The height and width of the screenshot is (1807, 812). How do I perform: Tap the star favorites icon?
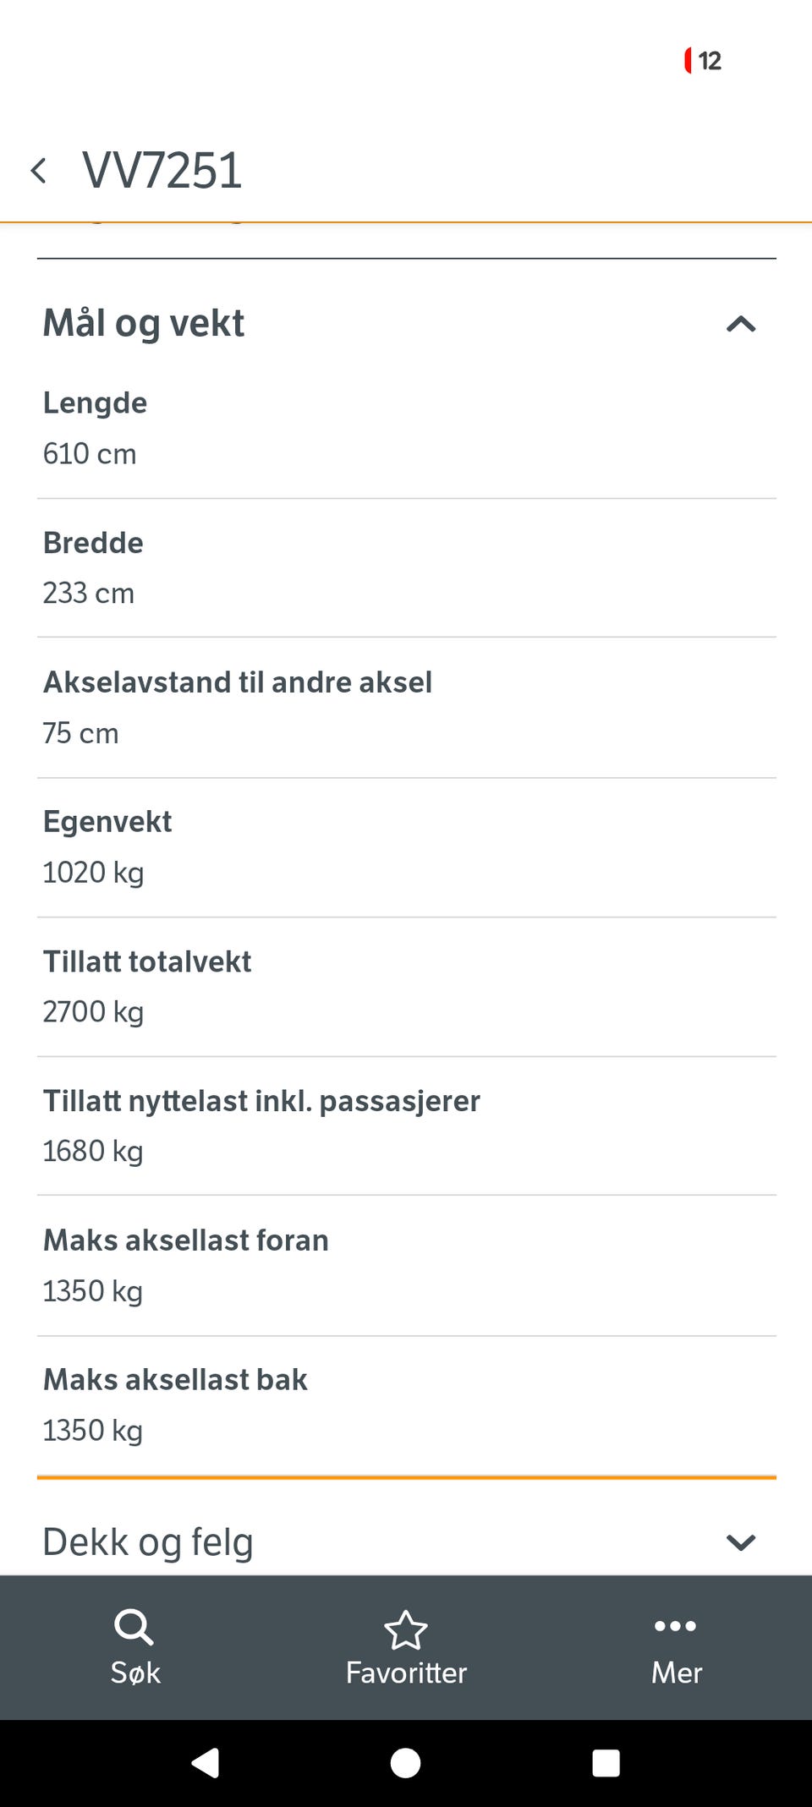coord(406,1629)
